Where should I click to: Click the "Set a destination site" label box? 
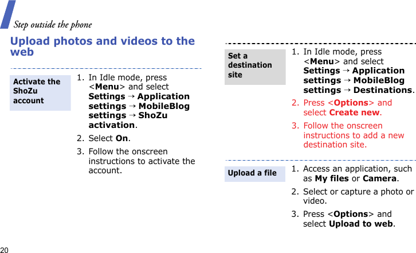256,65
